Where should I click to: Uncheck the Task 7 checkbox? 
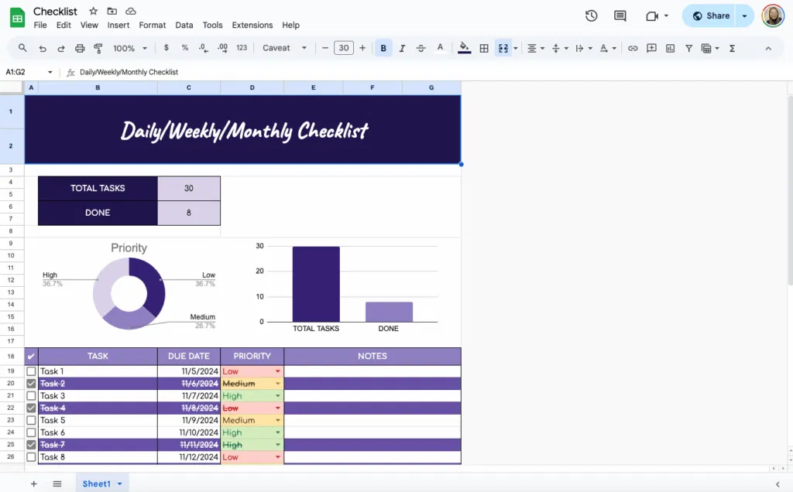(31, 445)
